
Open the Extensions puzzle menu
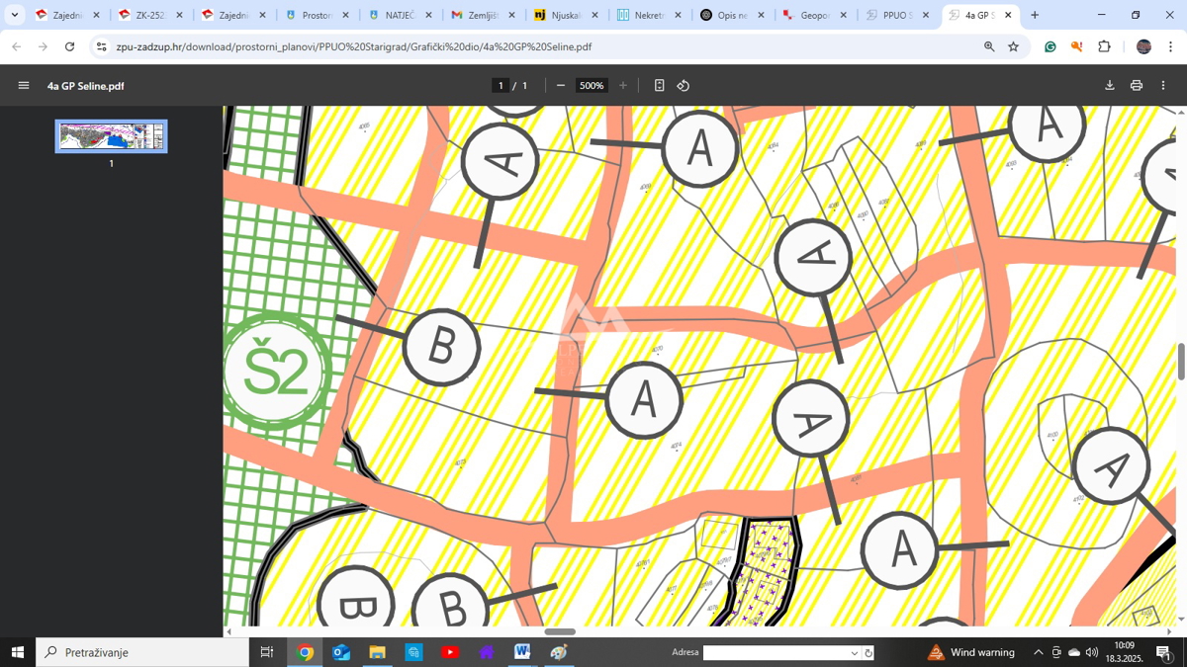1104,46
